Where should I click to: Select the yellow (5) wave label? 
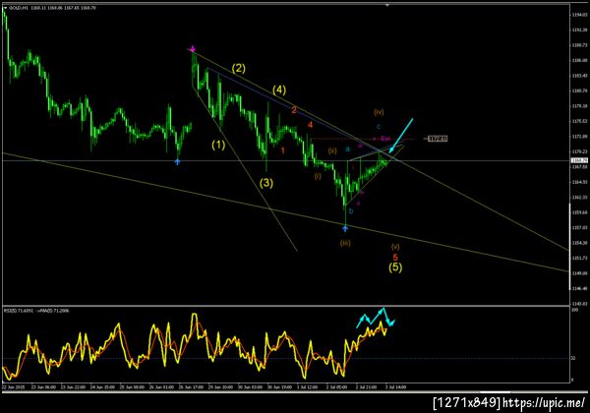pos(395,267)
